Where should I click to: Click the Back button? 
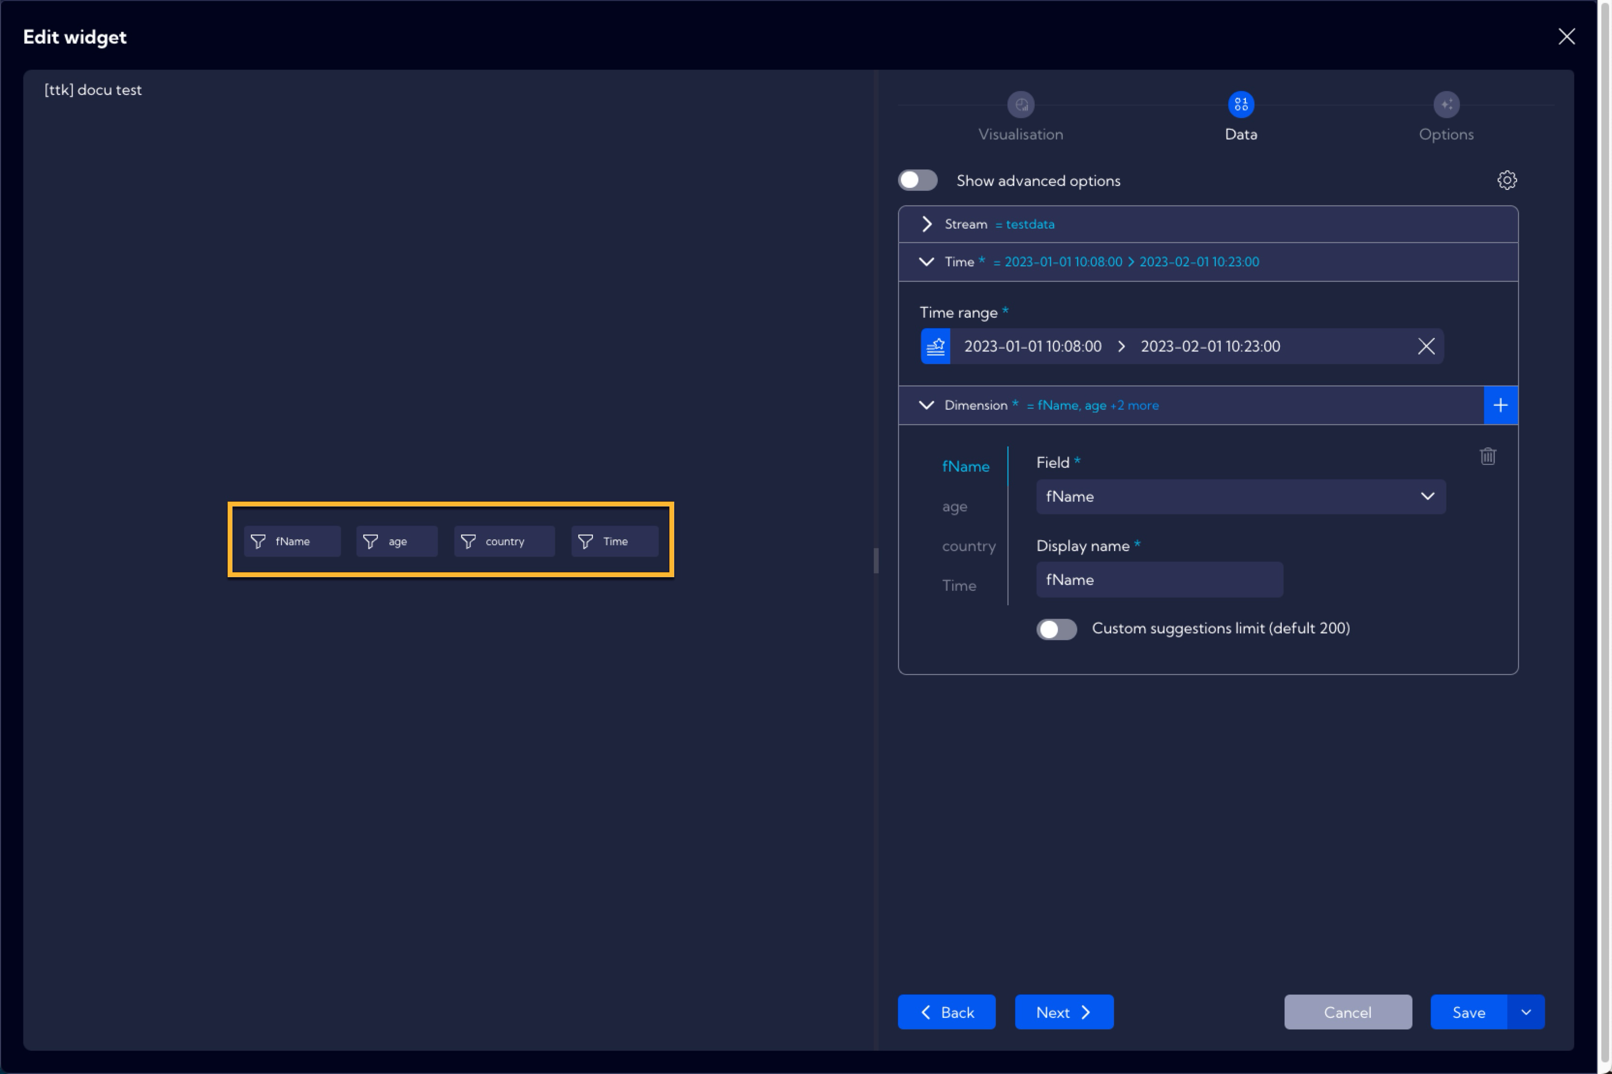[x=946, y=1013]
